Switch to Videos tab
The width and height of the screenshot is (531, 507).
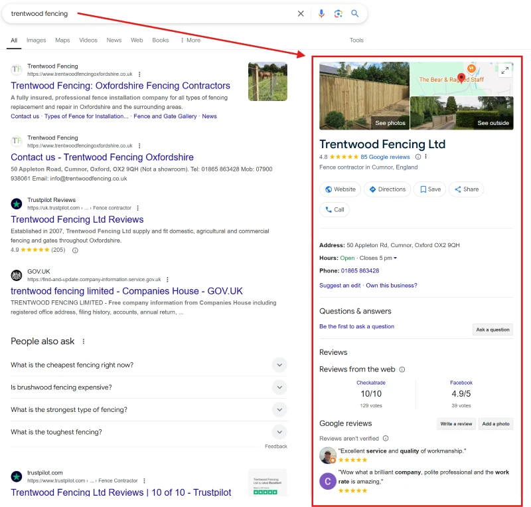pyautogui.click(x=88, y=41)
